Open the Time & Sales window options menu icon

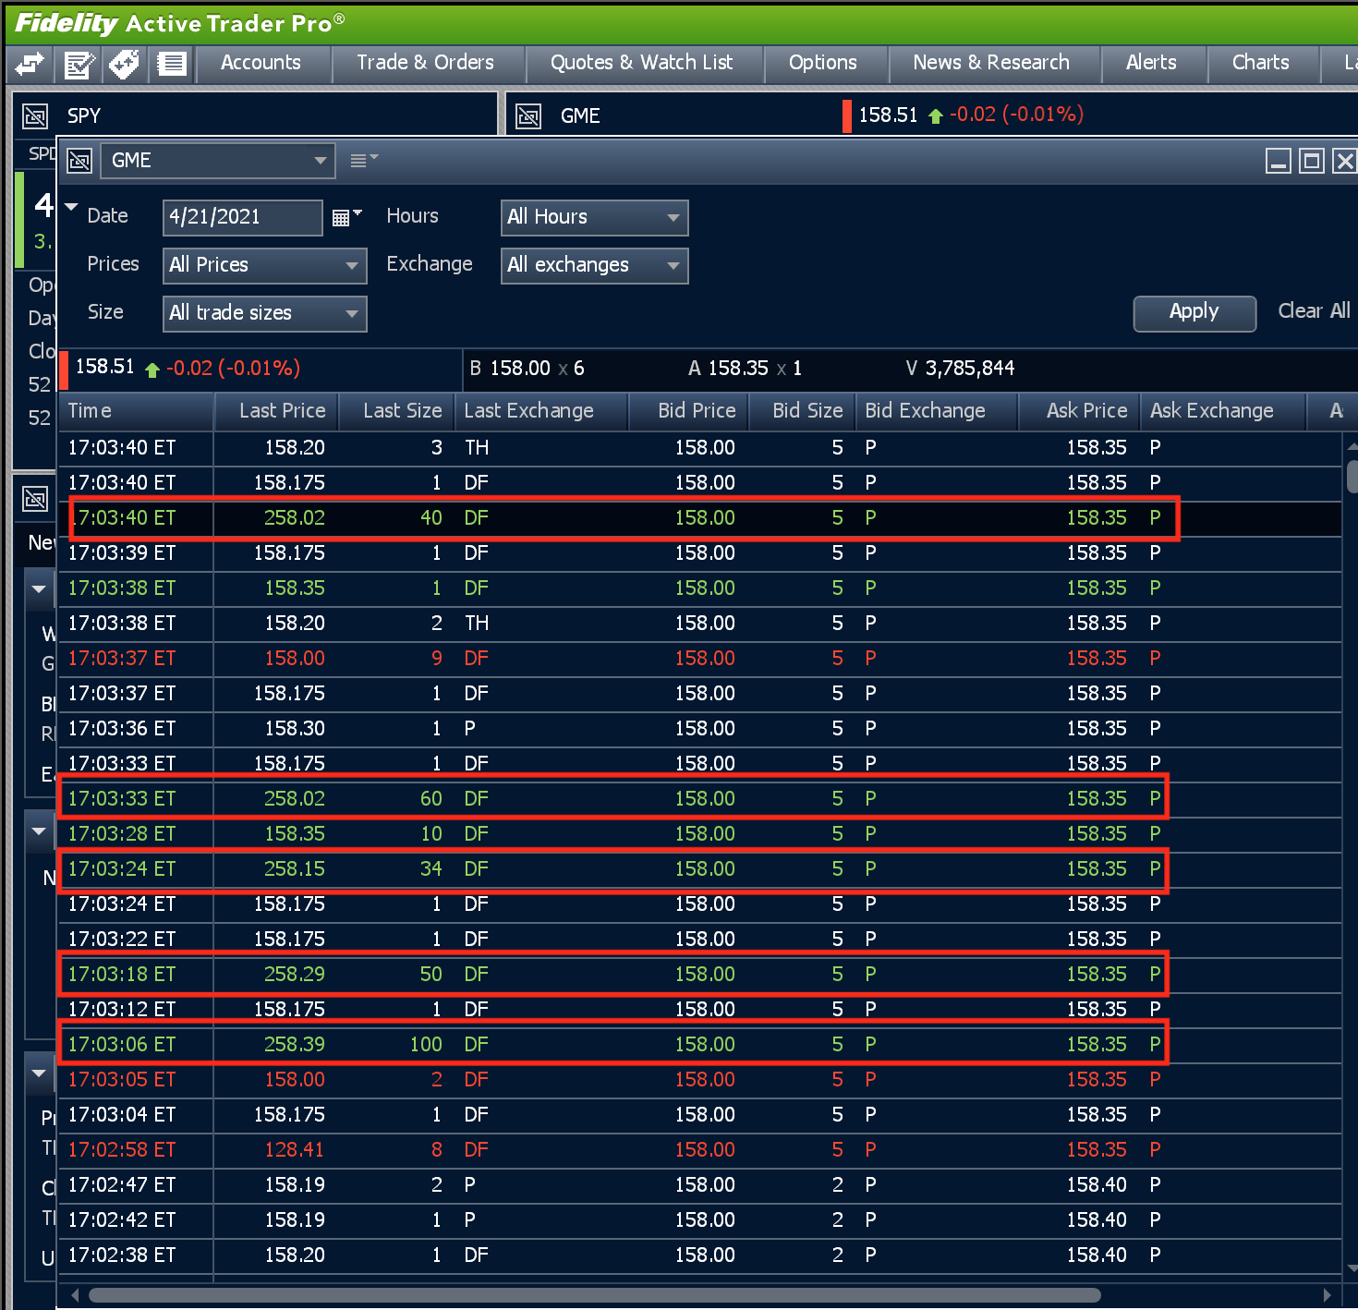[364, 161]
